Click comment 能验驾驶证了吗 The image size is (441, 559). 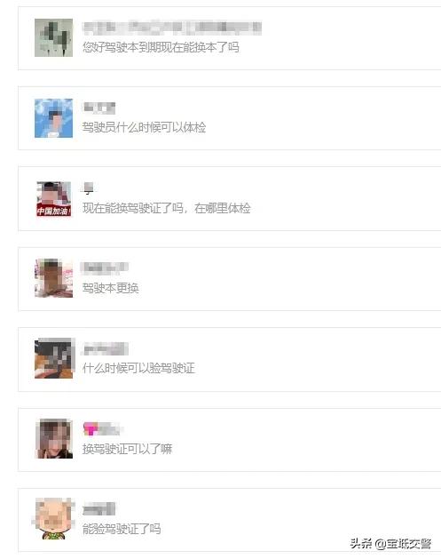tap(122, 529)
